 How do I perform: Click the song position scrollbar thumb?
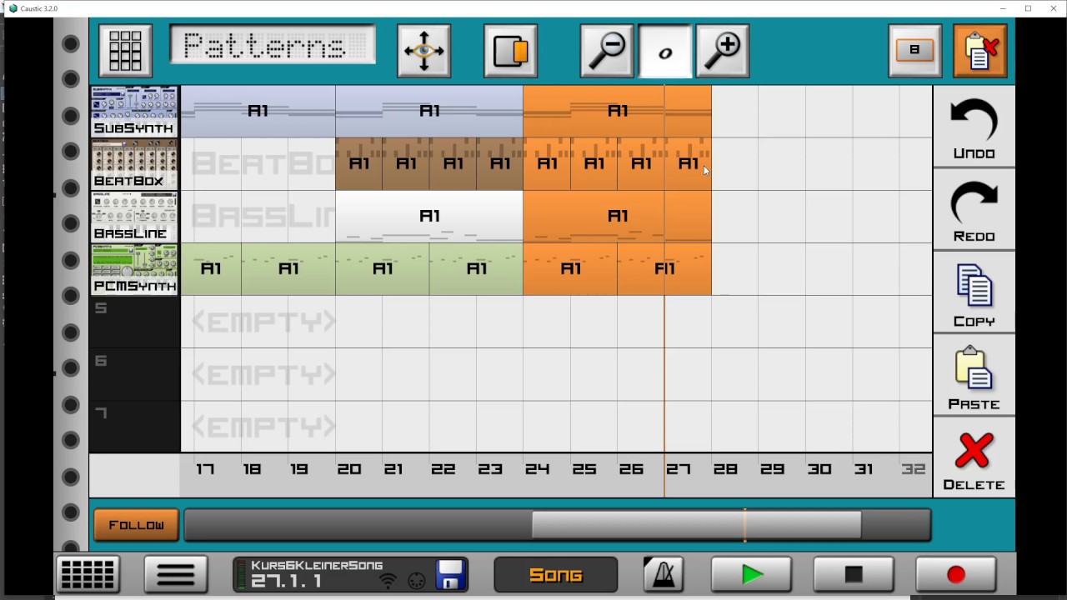696,525
